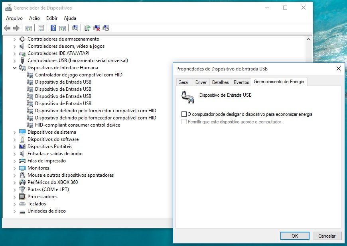This screenshot has width=347, height=246.
Task: Click the update driver toolbar icon
Action: coord(87,28)
